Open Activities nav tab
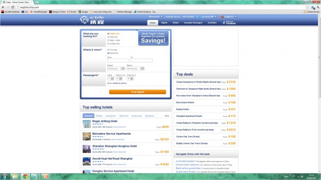321x180 pixels. 212,22
